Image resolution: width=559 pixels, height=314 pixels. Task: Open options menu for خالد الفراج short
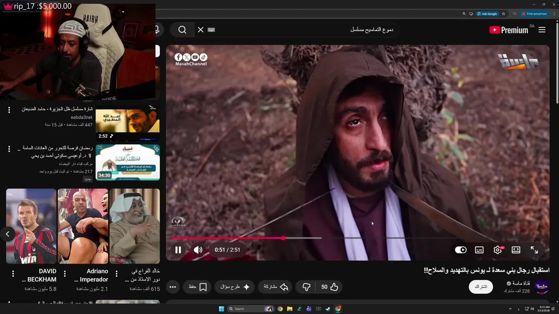tap(117, 274)
